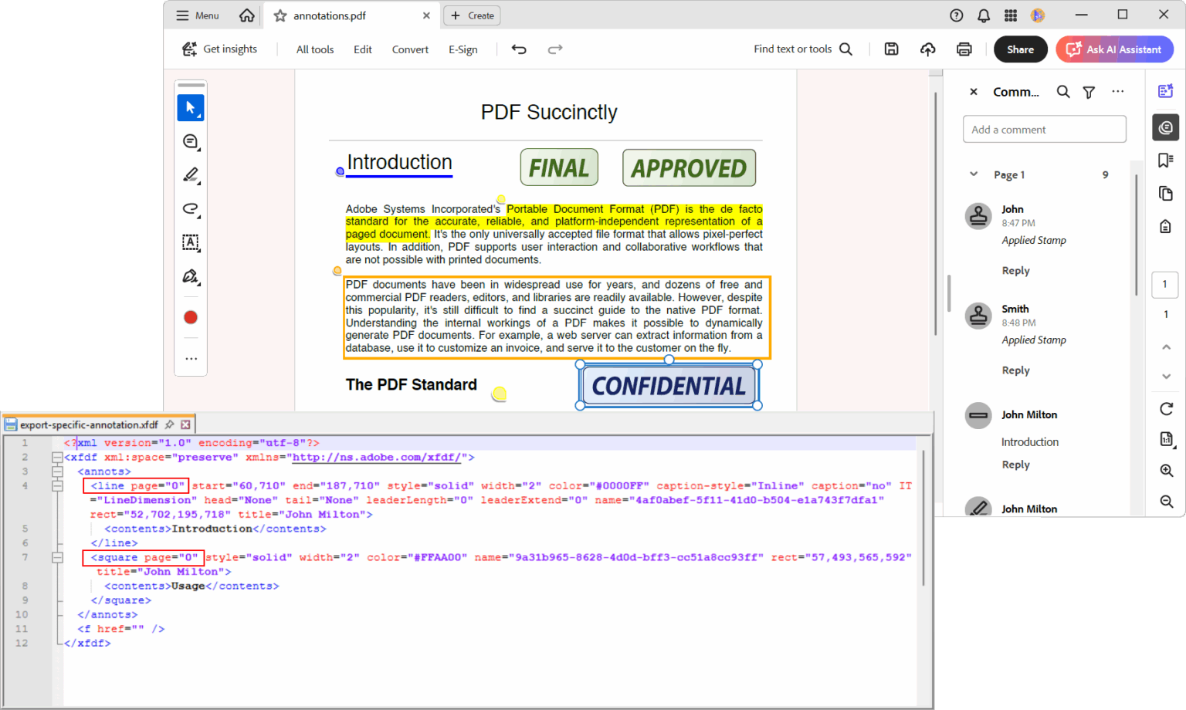Save the file with the disk icon
This screenshot has height=710, width=1186.
[x=891, y=49]
